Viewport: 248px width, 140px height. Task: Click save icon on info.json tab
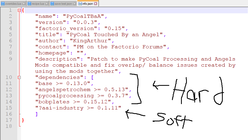pos(80,3)
